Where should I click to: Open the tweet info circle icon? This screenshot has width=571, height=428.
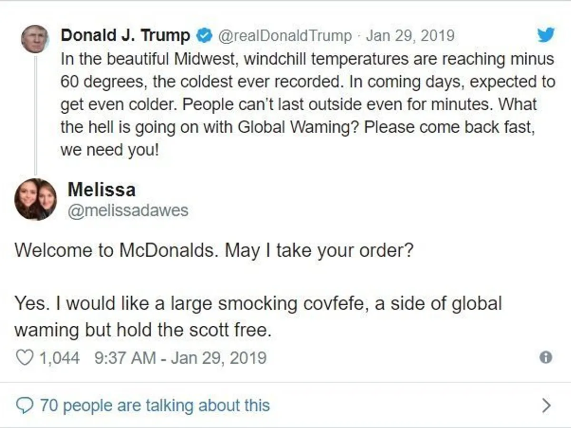(x=546, y=358)
